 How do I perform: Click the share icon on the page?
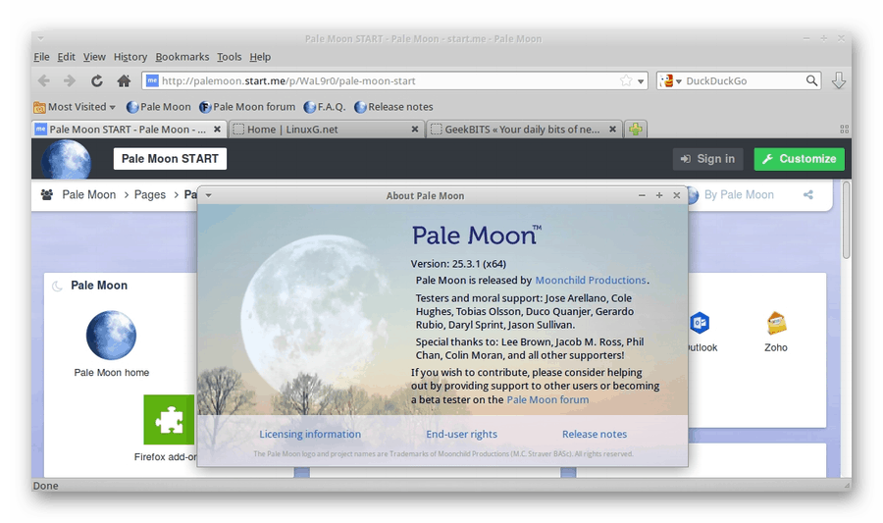(x=808, y=195)
